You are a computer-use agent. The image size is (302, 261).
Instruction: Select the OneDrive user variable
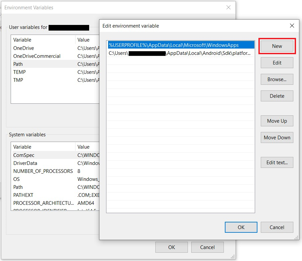point(23,48)
